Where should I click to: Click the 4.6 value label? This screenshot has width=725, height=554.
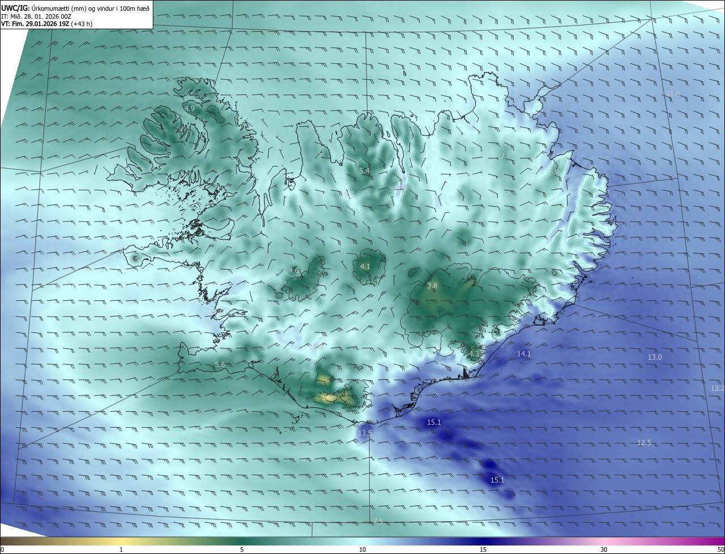pyautogui.click(x=293, y=271)
